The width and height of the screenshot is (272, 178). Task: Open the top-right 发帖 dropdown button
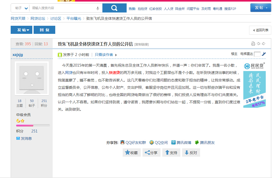pos(261,8)
